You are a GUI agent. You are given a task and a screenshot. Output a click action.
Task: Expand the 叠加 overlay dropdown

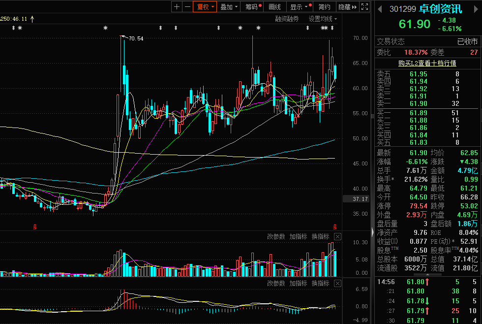[x=229, y=7]
